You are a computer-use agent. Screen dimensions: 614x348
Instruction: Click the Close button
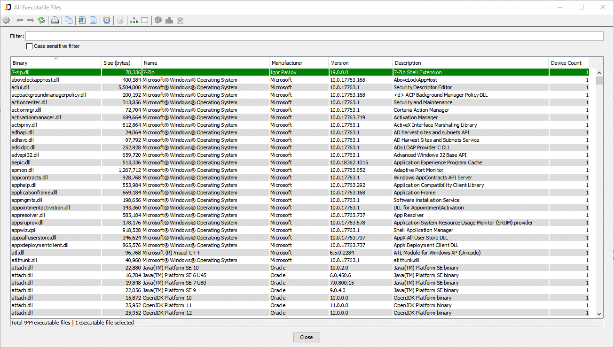point(307,337)
